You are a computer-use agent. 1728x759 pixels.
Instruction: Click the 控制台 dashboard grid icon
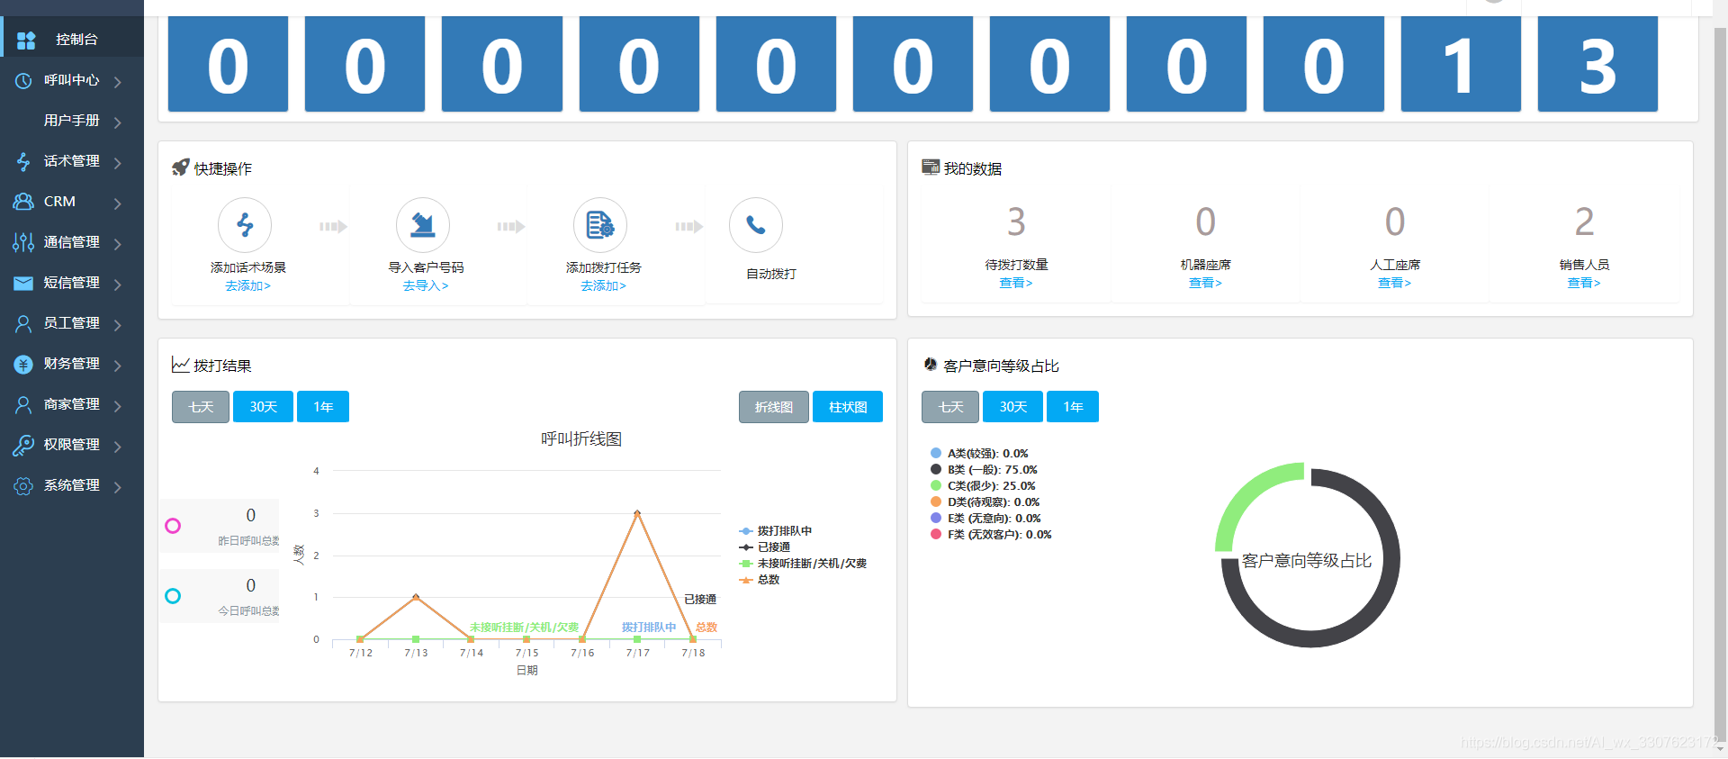26,40
